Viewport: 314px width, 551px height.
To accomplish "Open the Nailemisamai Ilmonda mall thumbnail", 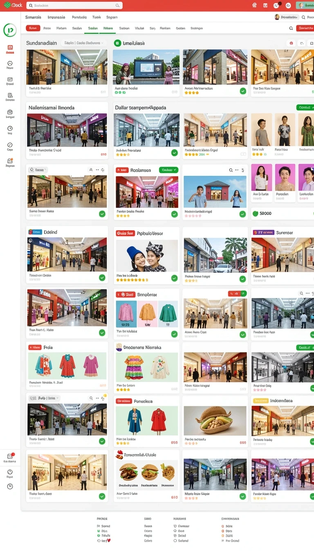I will tap(67, 130).
